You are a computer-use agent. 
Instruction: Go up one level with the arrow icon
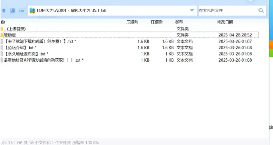point(4,10)
